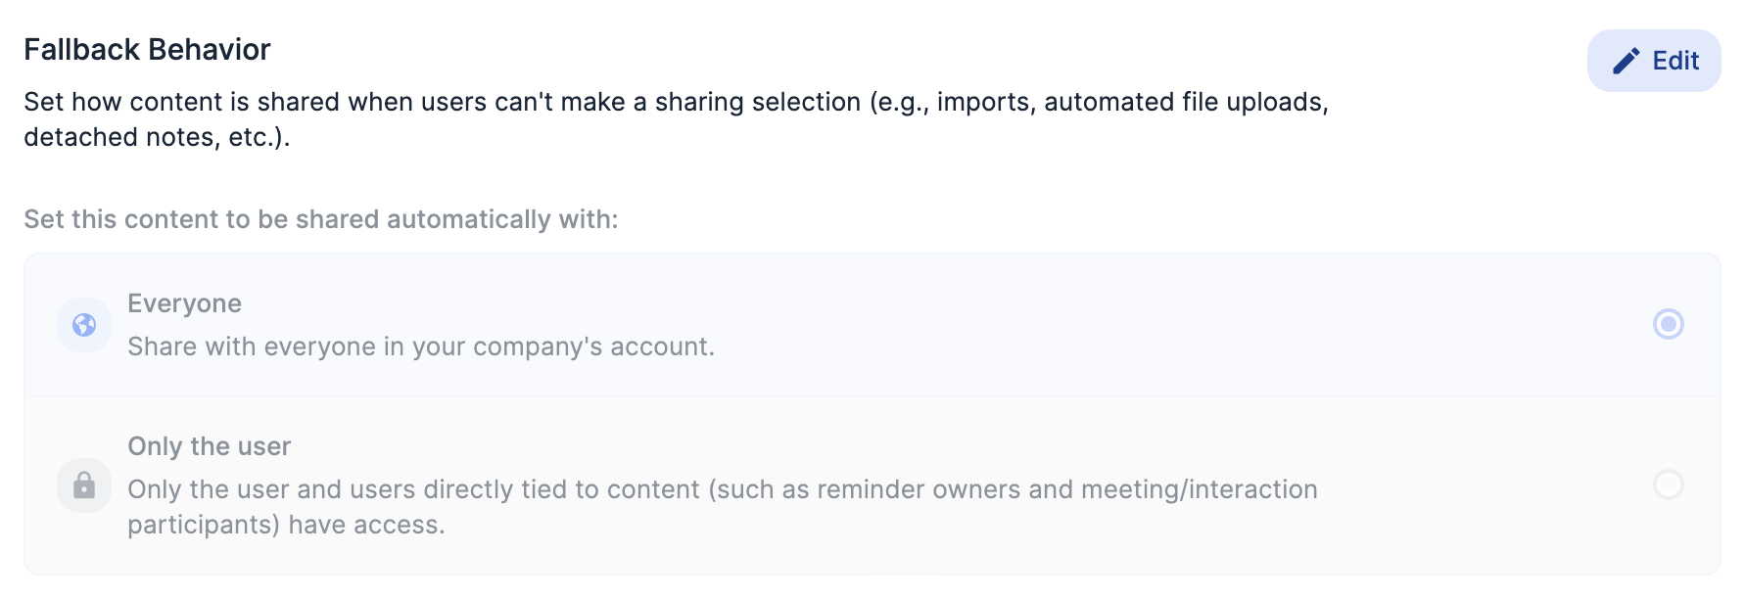The width and height of the screenshot is (1745, 599).
Task: Click the Fallback Behavior heading
Action: tap(147, 48)
